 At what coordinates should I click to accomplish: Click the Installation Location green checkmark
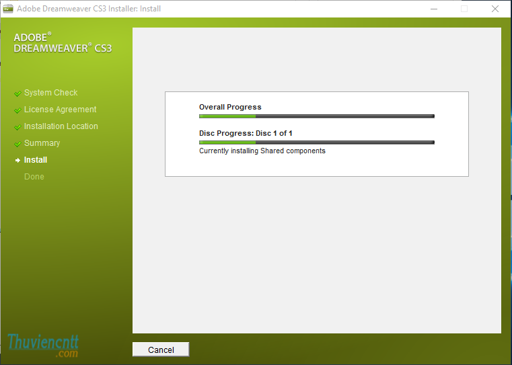(x=17, y=127)
